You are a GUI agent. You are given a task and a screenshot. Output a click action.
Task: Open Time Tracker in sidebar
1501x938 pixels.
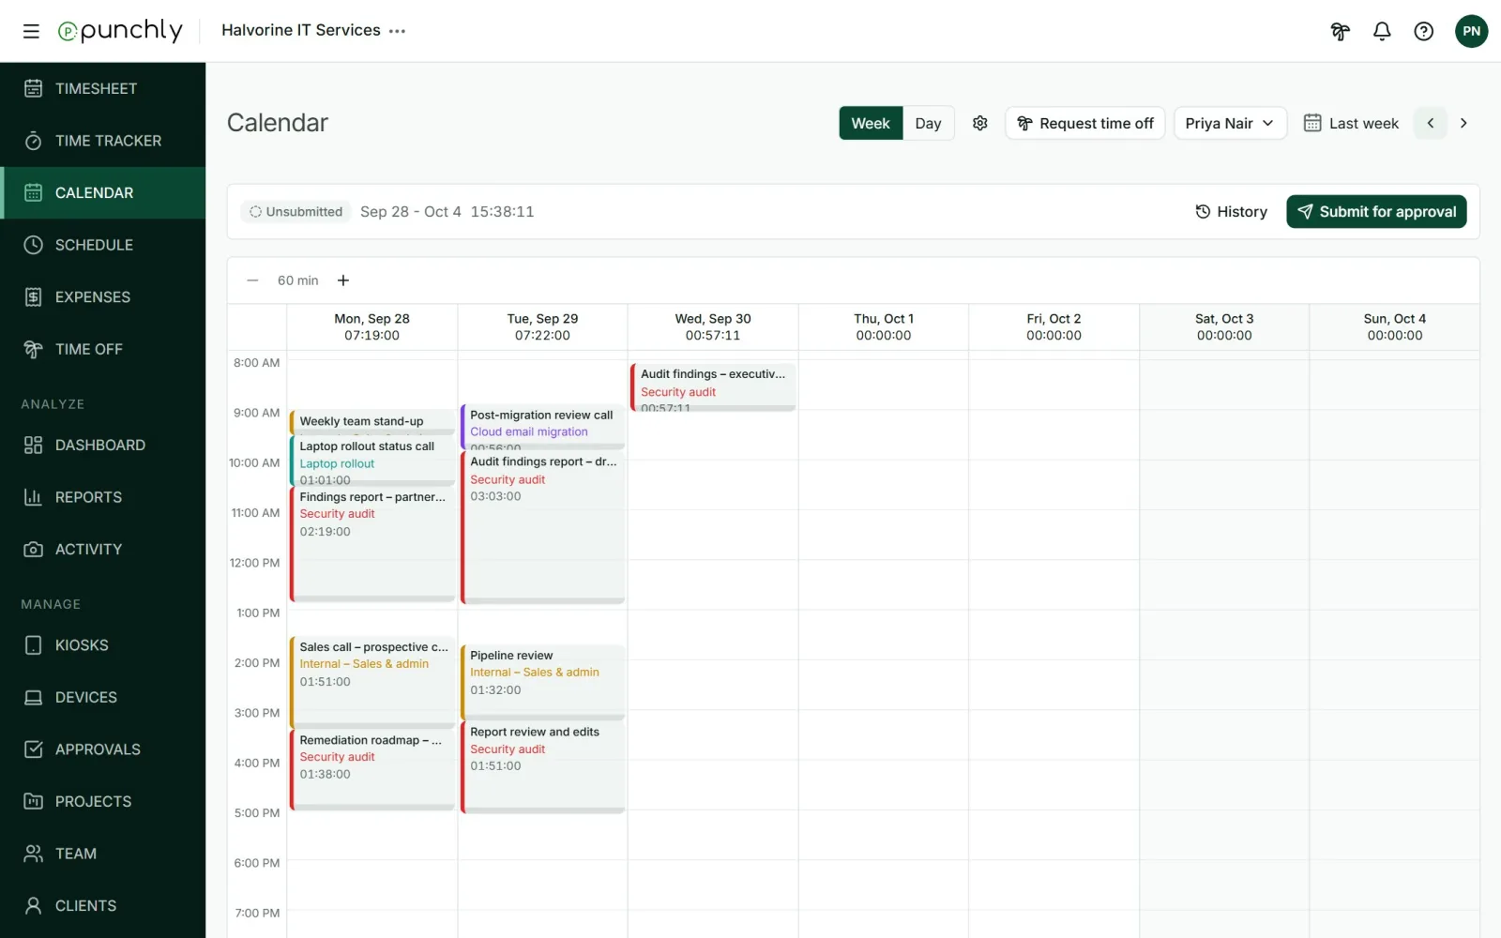tap(103, 141)
